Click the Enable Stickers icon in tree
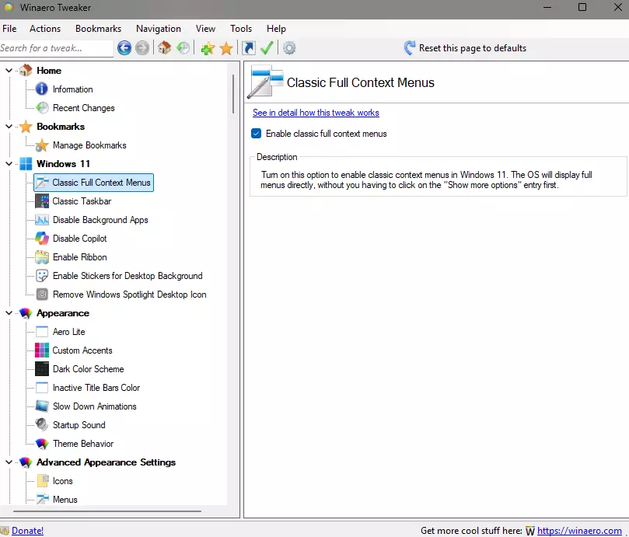Screen dimensions: 629x537 (x=42, y=276)
